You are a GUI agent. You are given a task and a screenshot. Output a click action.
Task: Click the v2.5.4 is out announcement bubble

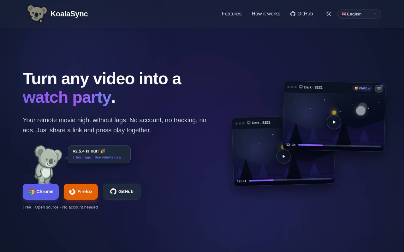(x=99, y=154)
